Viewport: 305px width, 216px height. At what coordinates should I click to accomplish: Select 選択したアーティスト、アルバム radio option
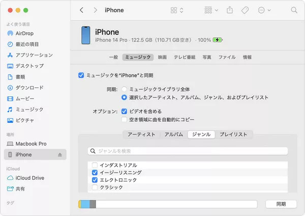pyautogui.click(x=124, y=97)
